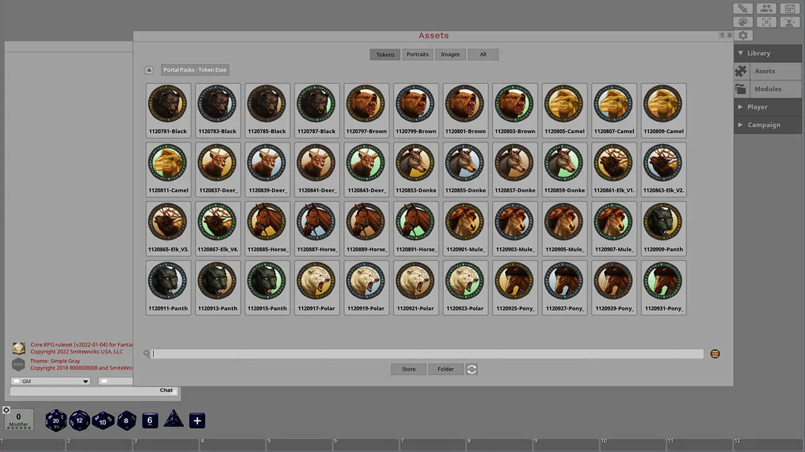805x452 pixels.
Task: Click the Core RPG ruleset golden die icon
Action: (x=19, y=348)
